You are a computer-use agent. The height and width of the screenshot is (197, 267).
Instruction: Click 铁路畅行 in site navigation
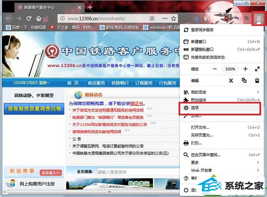120,83
